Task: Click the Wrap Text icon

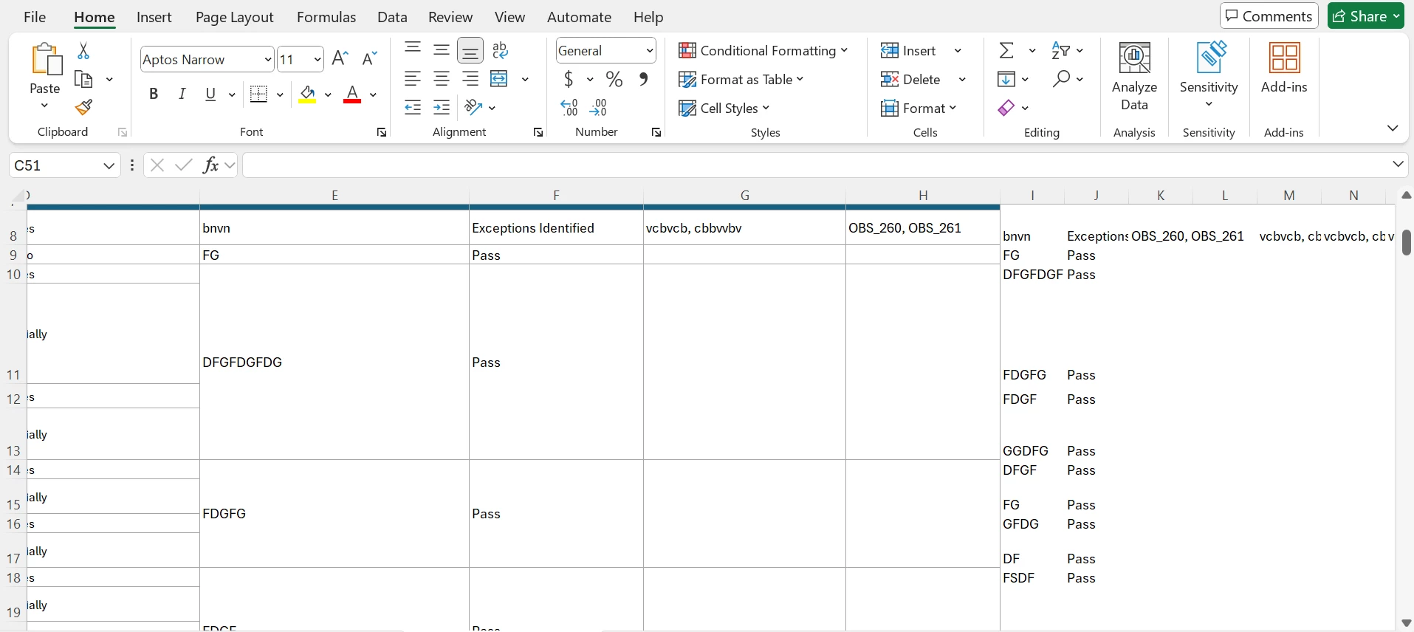Action: [x=500, y=50]
